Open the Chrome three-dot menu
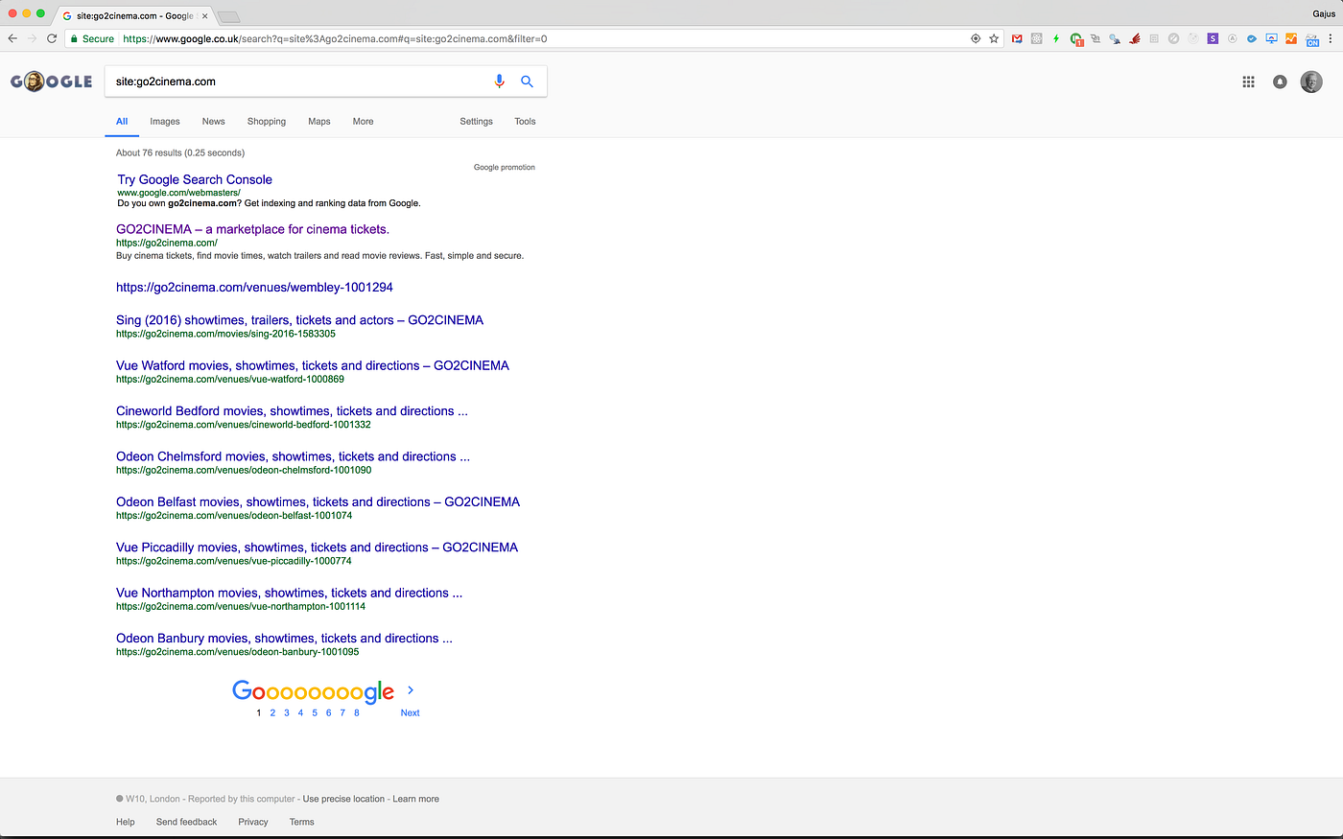Image resolution: width=1343 pixels, height=839 pixels. coord(1331,39)
